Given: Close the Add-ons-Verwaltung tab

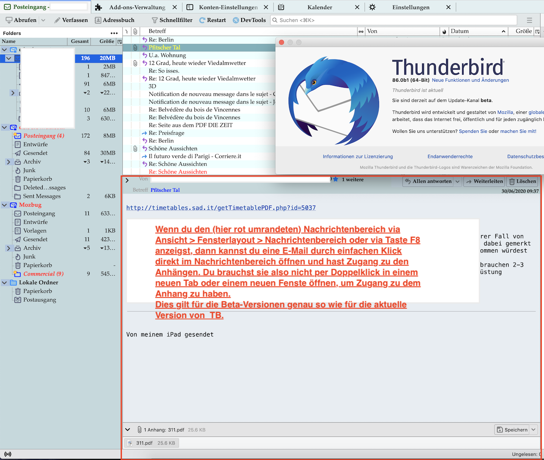Looking at the screenshot, I should pos(174,7).
